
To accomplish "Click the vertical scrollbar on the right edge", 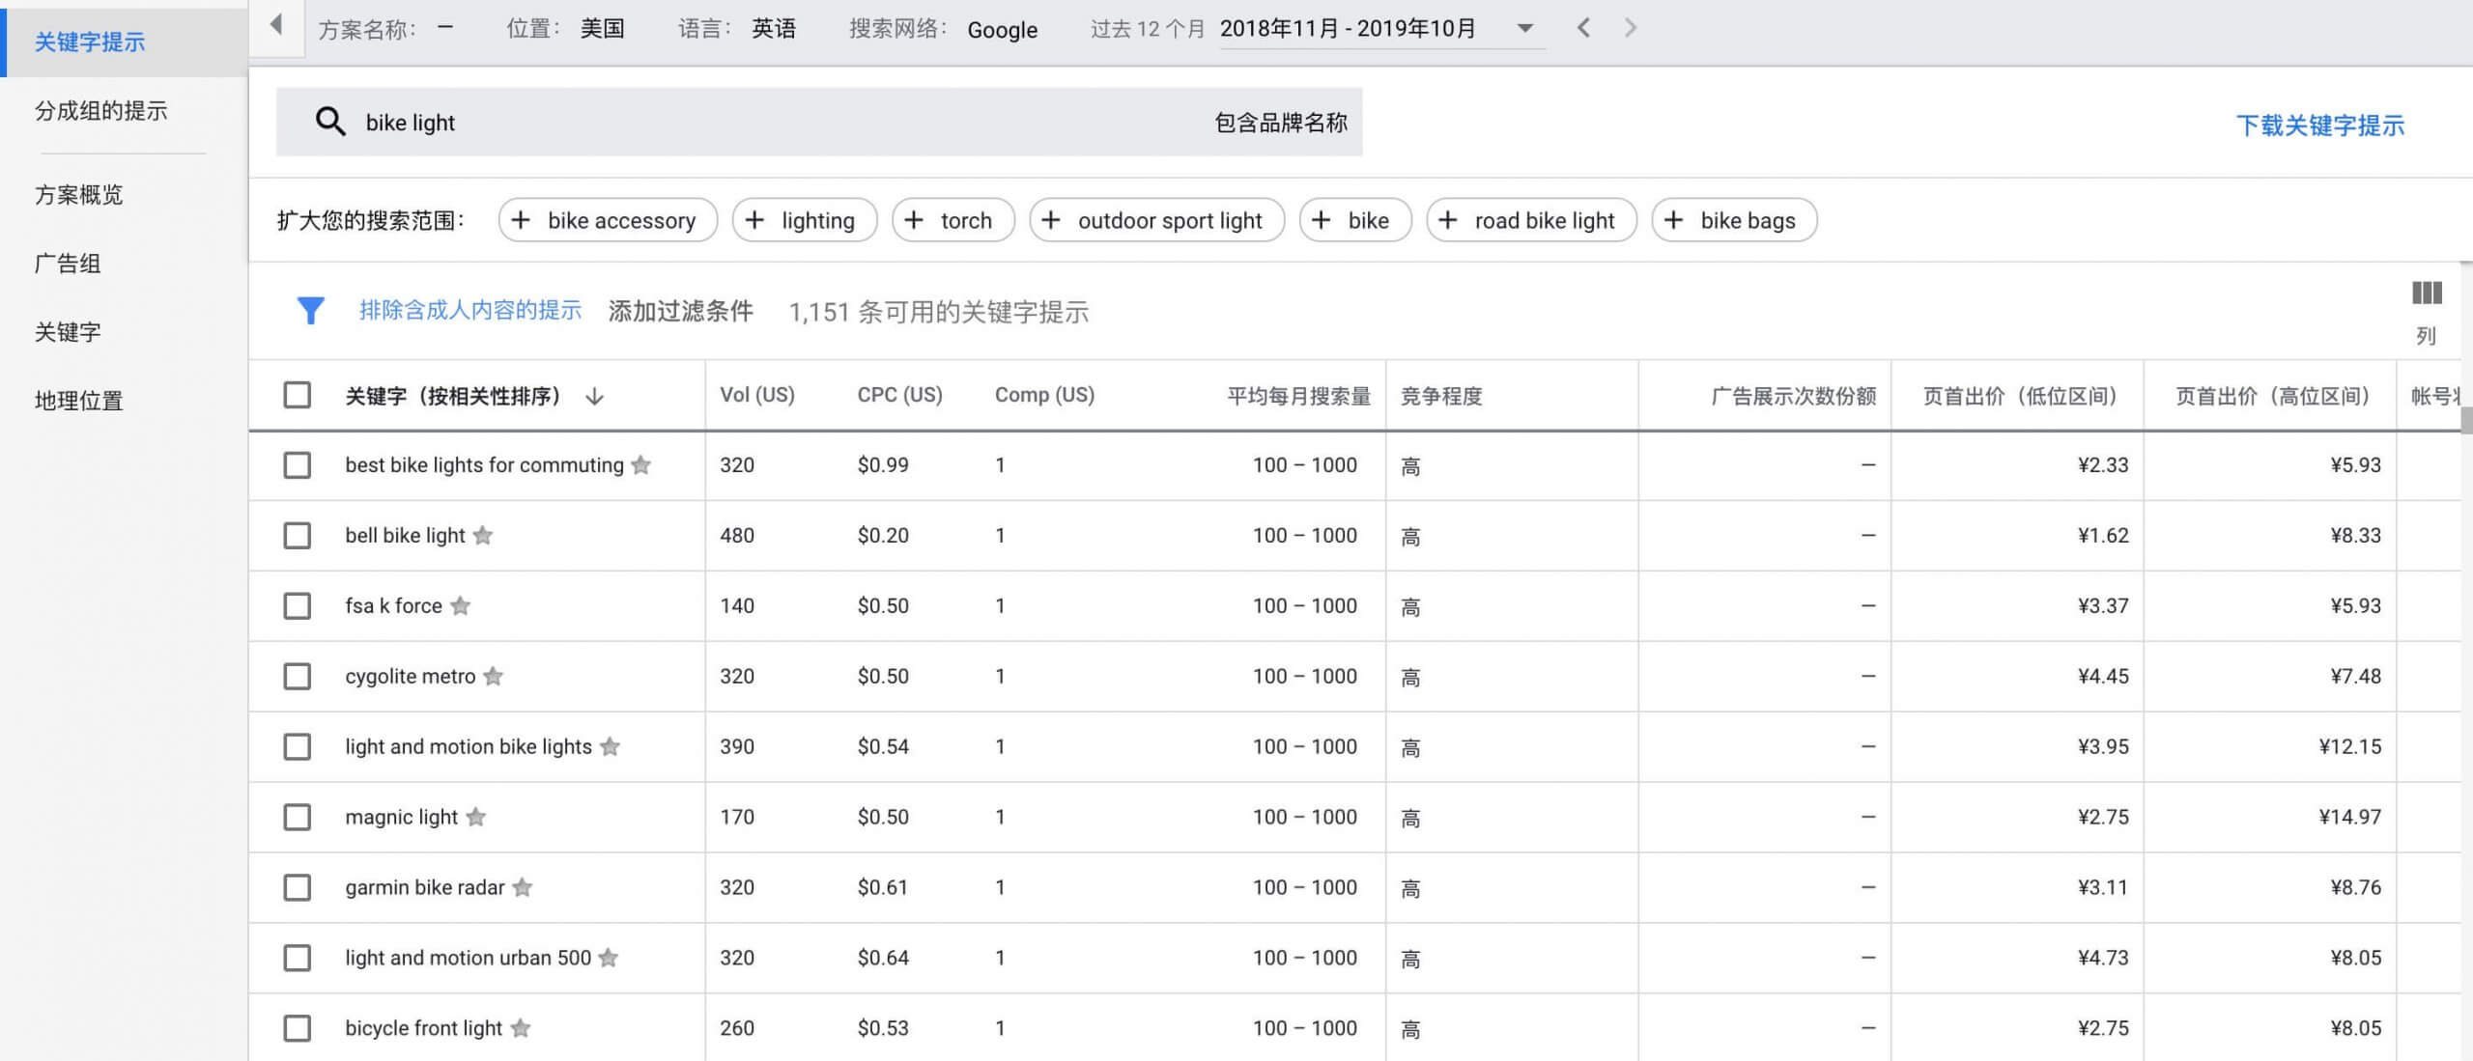I will 2466,421.
